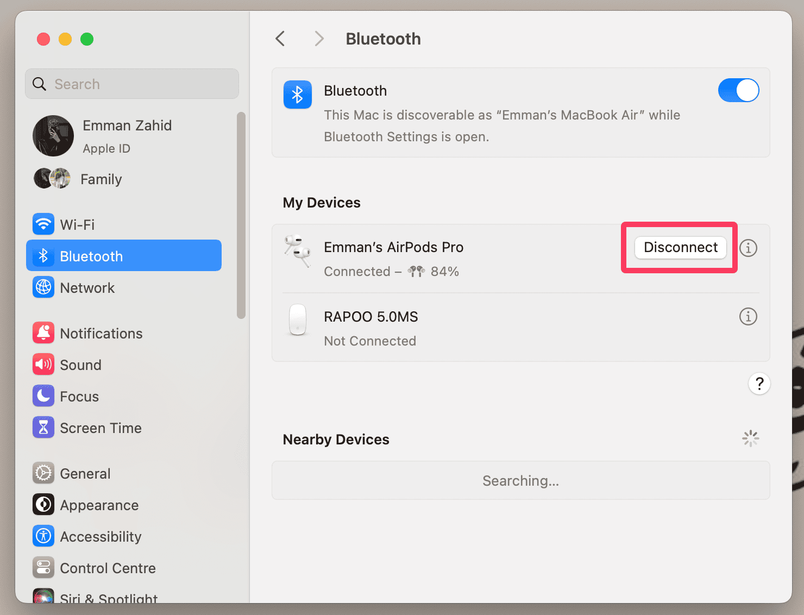This screenshot has width=804, height=615.
Task: Click in the Search field
Action: click(x=132, y=84)
